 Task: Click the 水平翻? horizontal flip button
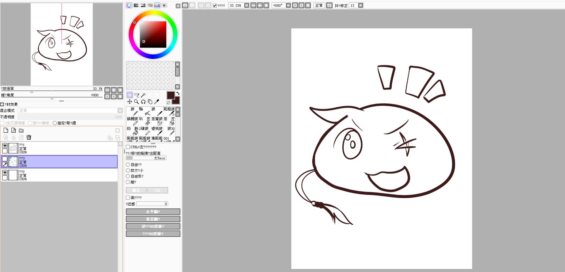(153, 212)
